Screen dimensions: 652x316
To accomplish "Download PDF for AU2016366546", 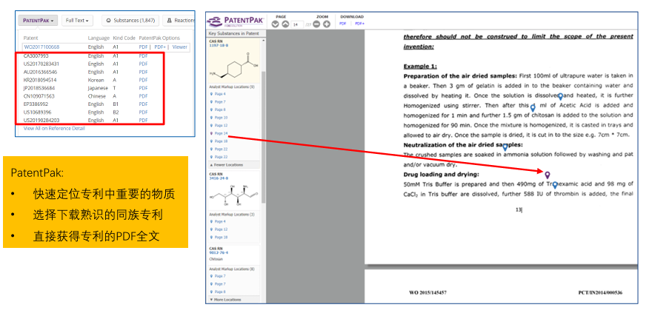I will point(143,72).
